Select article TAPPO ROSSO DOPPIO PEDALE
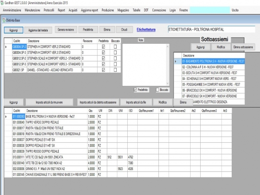This screenshot has width=260, height=195. [118, 151]
